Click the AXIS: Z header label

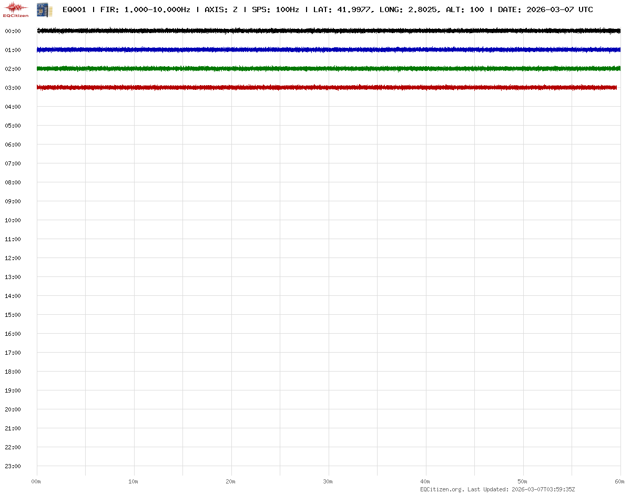[221, 9]
